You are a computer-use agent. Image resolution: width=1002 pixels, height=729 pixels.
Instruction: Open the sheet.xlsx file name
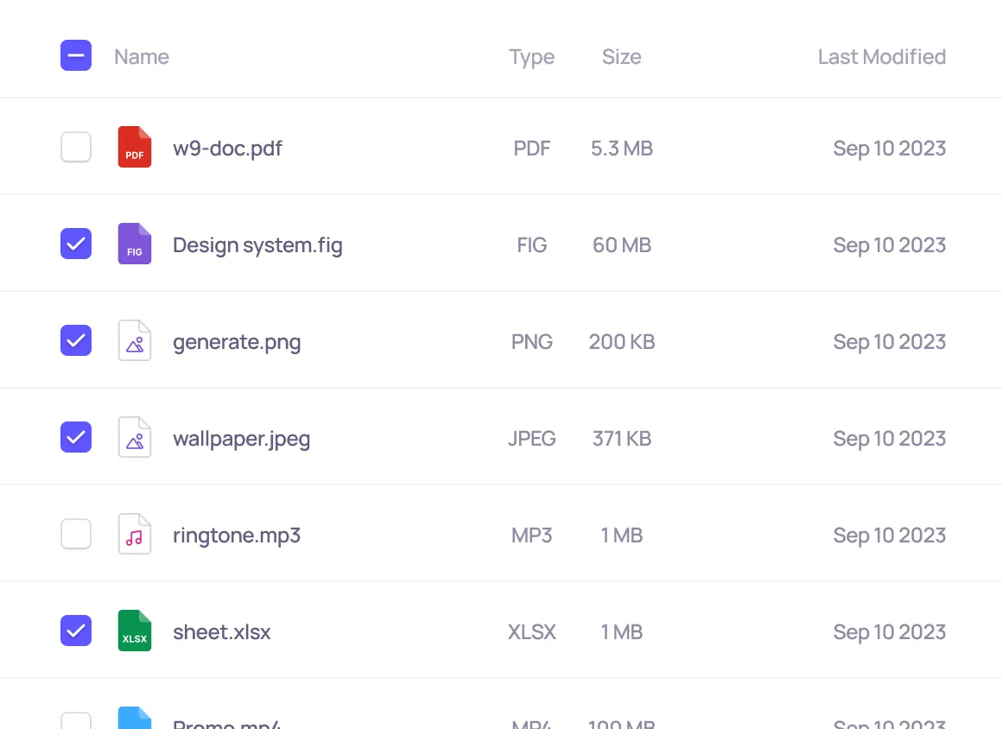point(222,632)
